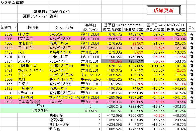
Task: Select -84.75% cell in 千趣会 row
Action: [x=133, y=84]
